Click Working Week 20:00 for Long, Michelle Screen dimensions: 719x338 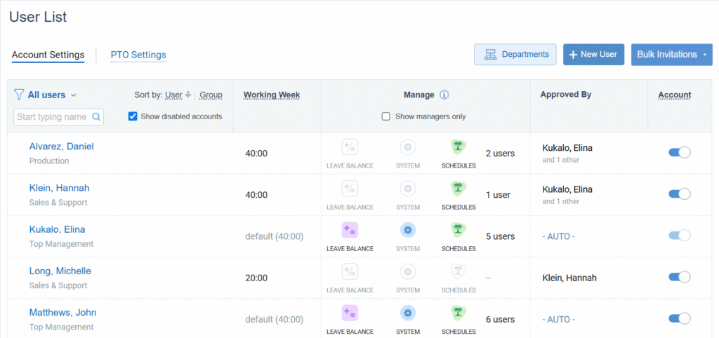click(x=256, y=278)
